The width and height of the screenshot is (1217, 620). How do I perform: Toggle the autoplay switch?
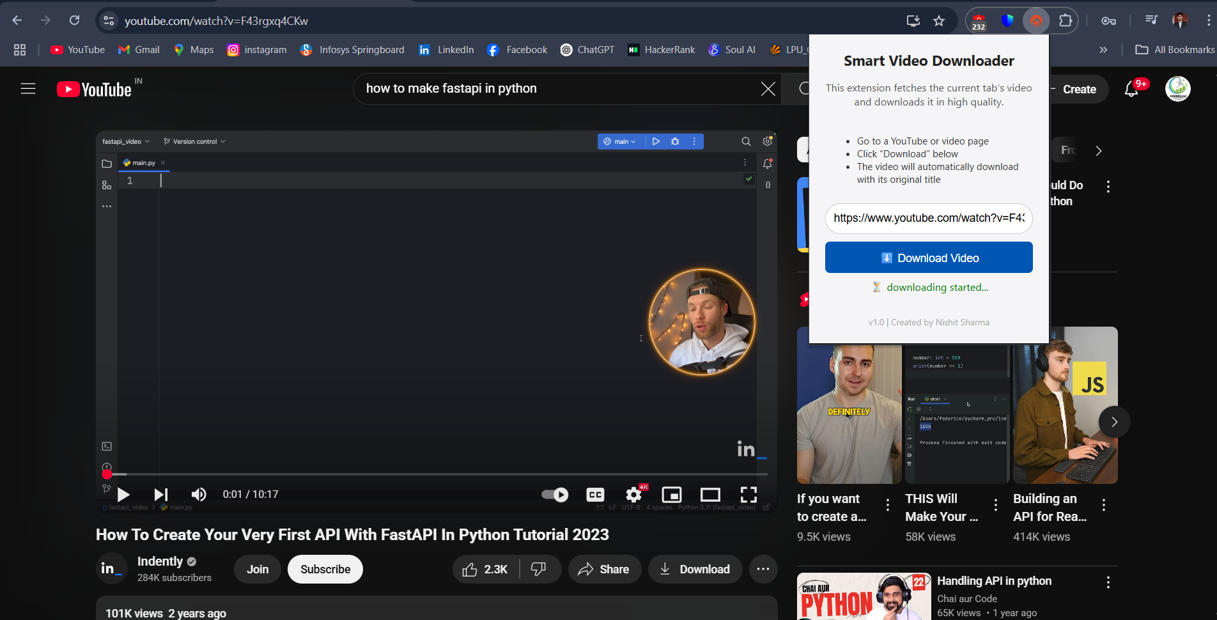pyautogui.click(x=554, y=495)
